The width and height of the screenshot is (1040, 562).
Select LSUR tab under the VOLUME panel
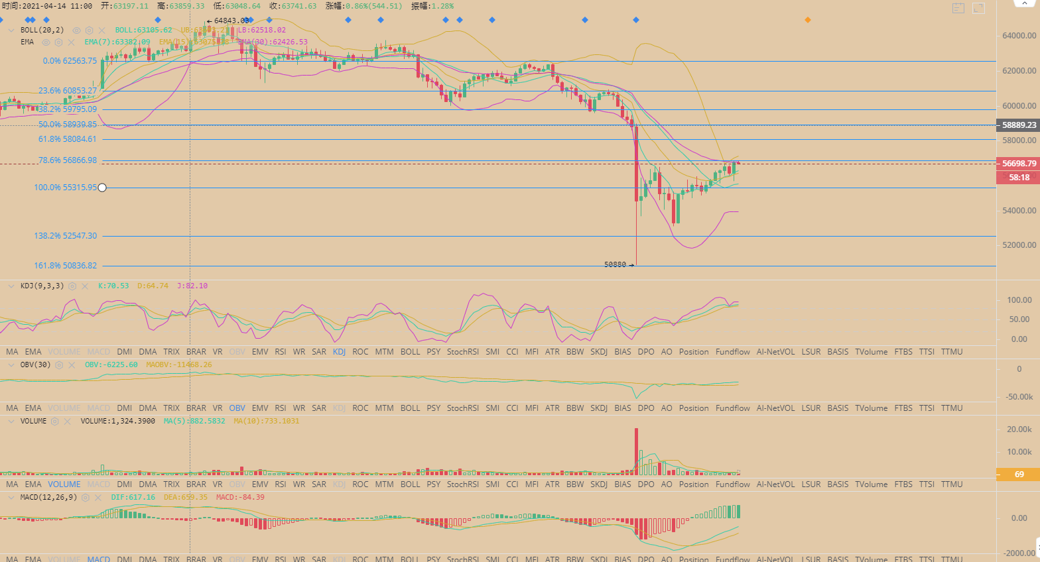(811, 484)
